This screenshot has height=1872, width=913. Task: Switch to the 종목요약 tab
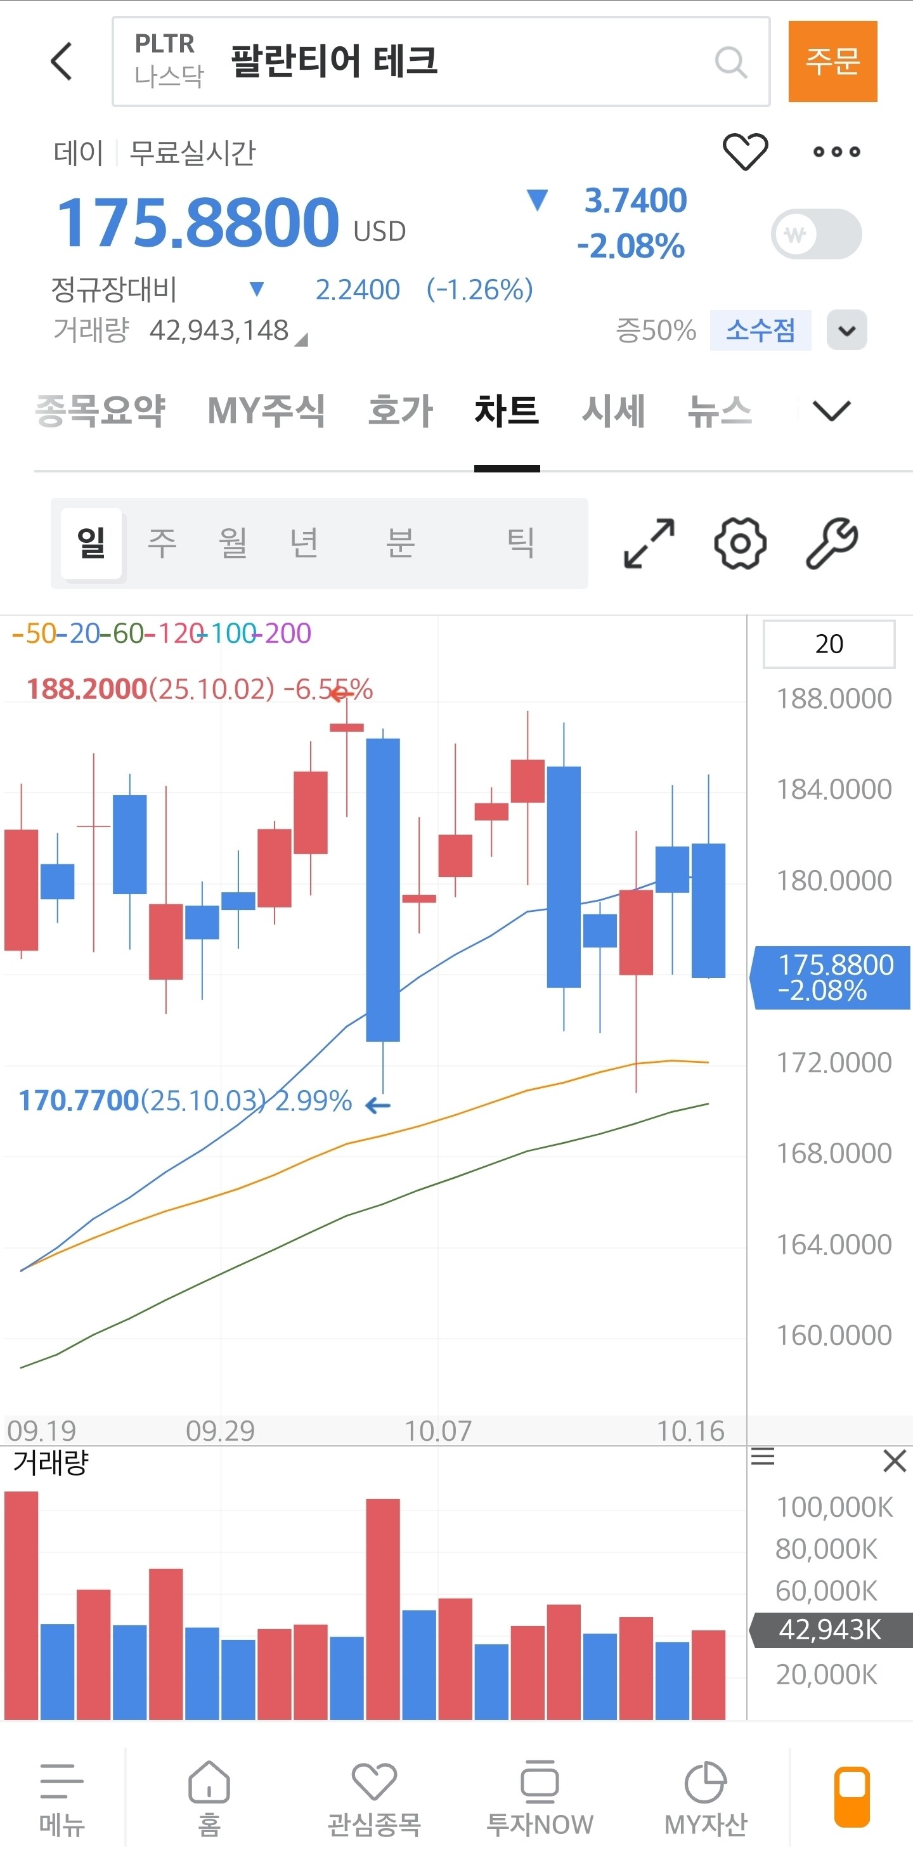100,410
